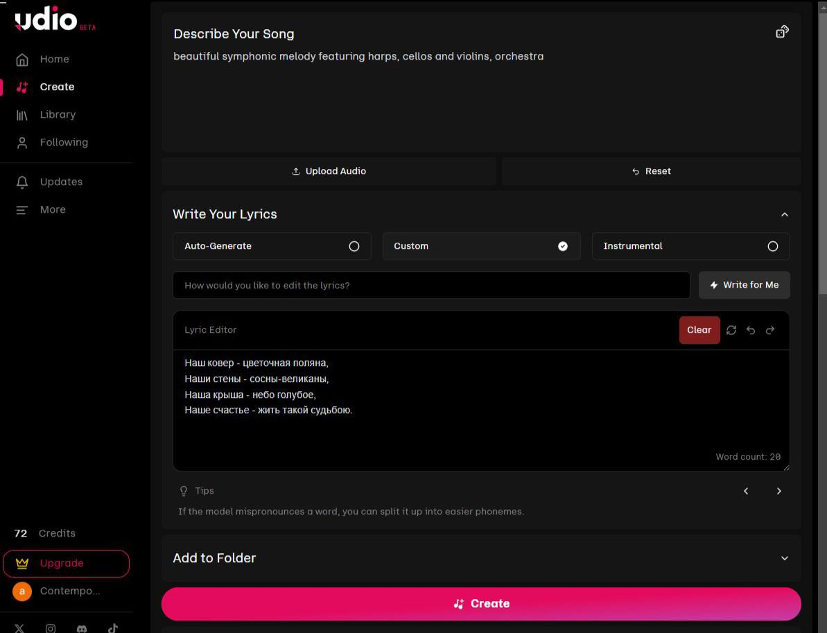The image size is (827, 633).
Task: Click the orange user avatar icon
Action: tap(22, 591)
